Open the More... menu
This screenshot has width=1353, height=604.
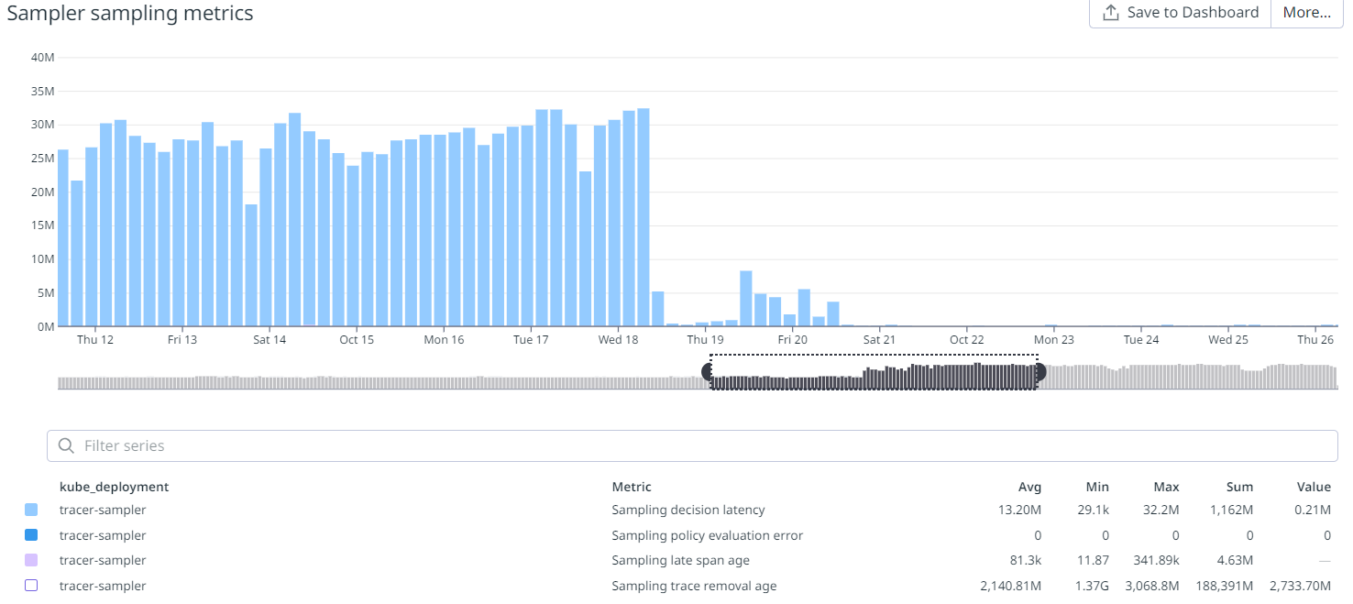point(1306,12)
